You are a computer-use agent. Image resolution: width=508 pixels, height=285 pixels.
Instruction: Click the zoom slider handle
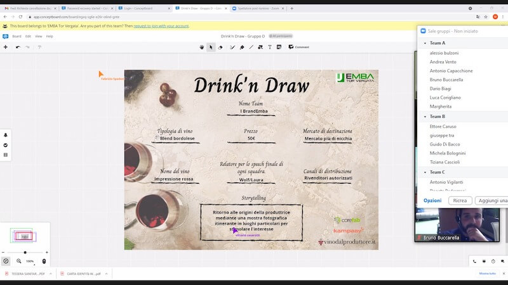25,252
